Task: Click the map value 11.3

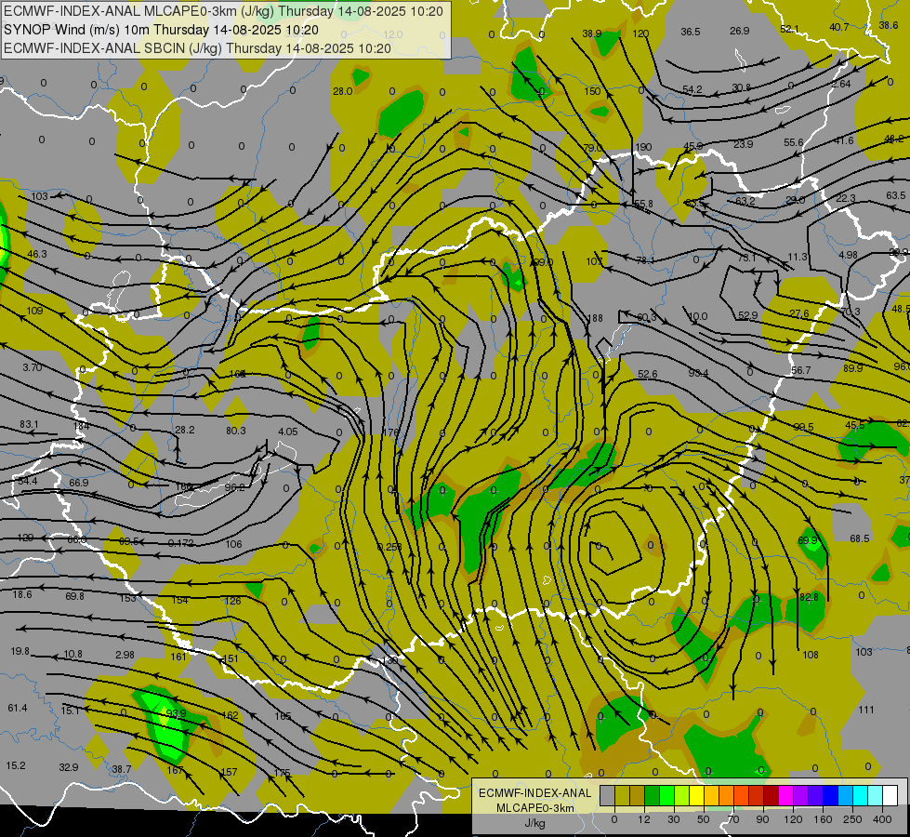Action: click(x=798, y=257)
